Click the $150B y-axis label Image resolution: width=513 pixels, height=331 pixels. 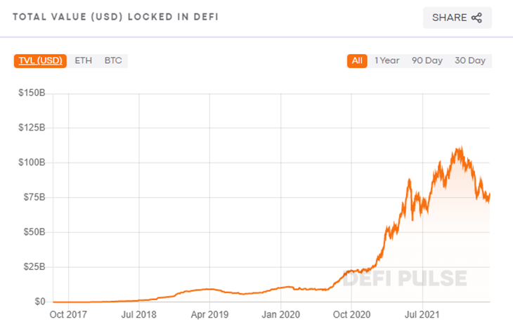32,93
